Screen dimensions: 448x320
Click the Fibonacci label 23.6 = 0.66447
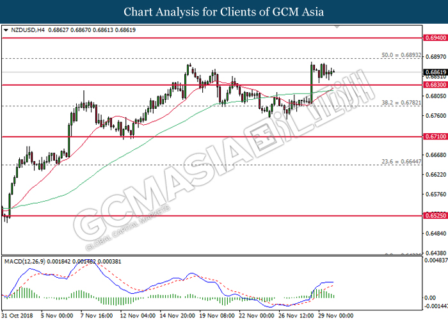pyautogui.click(x=401, y=162)
